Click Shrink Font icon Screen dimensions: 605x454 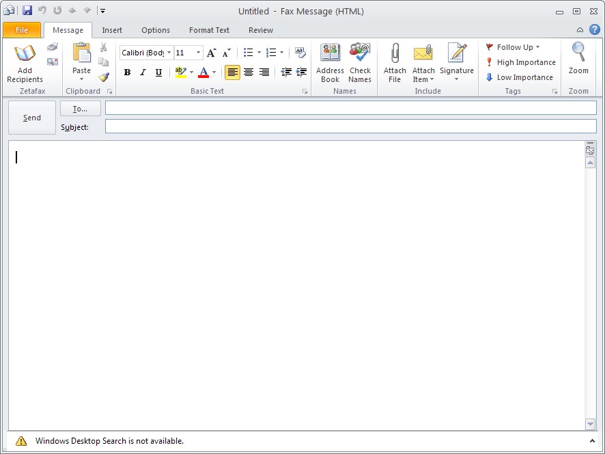[x=227, y=53]
